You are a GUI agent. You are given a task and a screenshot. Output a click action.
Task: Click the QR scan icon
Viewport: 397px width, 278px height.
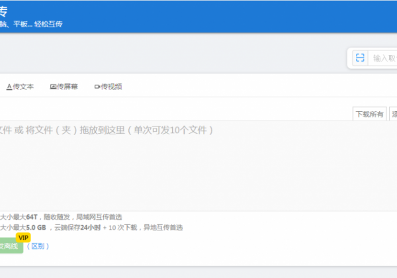(x=360, y=58)
